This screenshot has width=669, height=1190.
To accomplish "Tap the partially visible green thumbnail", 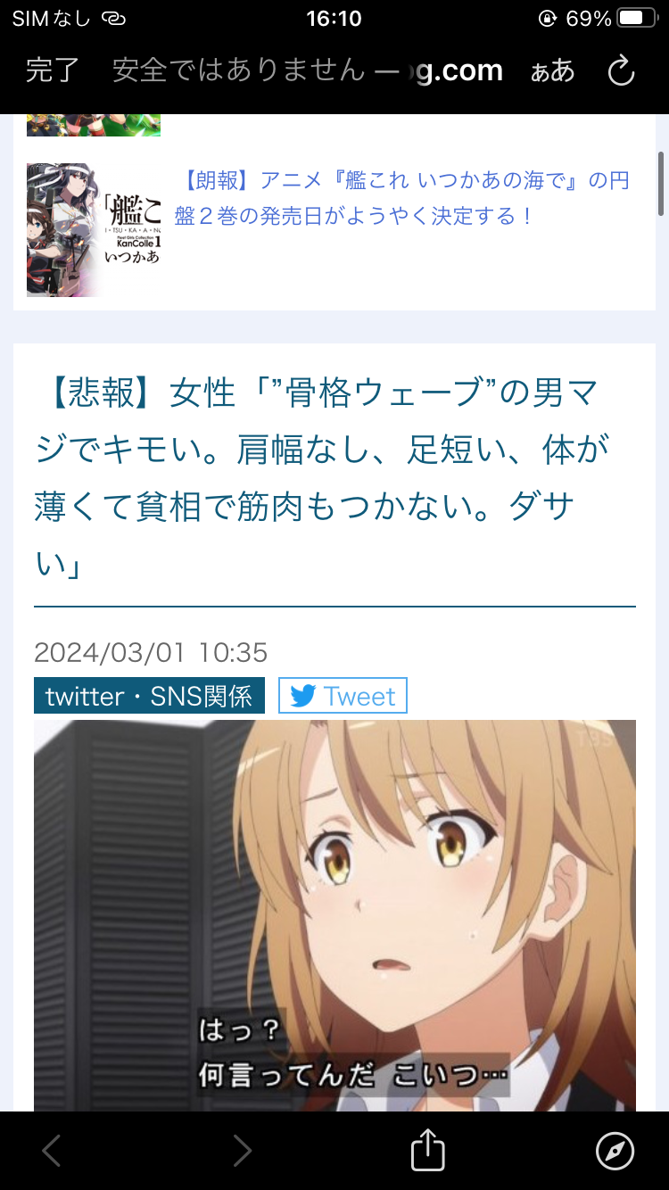I will [94, 125].
